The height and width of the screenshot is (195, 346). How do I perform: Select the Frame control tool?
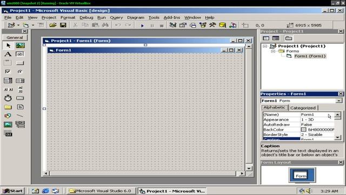(x=8, y=63)
